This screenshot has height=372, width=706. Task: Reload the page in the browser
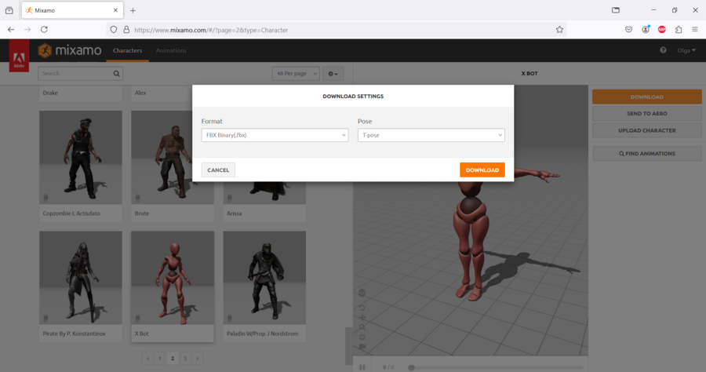tap(45, 30)
